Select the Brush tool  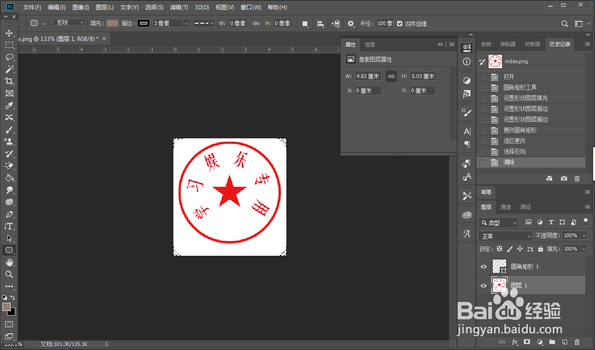pyautogui.click(x=9, y=130)
